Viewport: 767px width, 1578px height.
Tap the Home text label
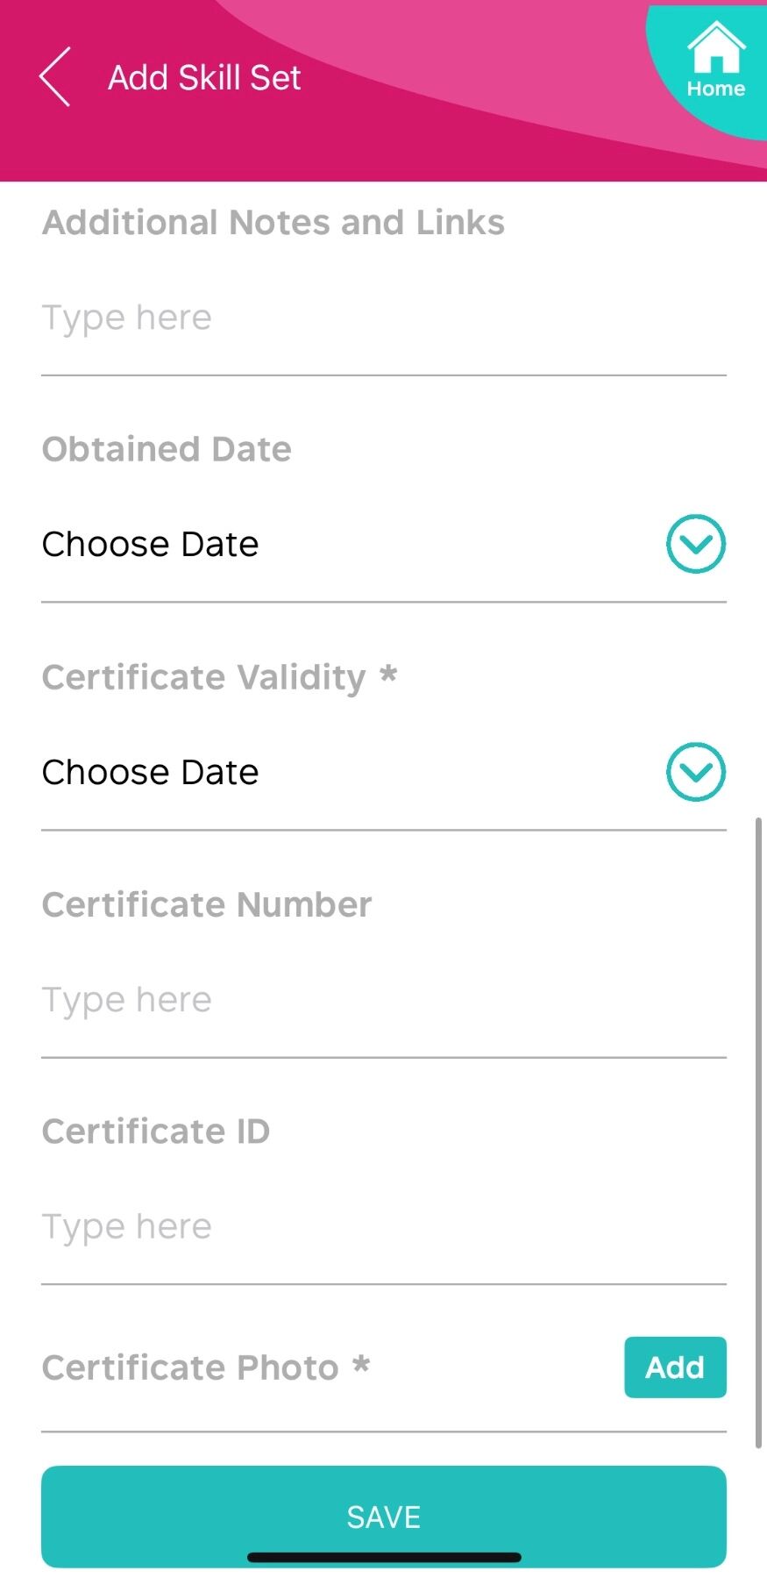[x=716, y=89]
